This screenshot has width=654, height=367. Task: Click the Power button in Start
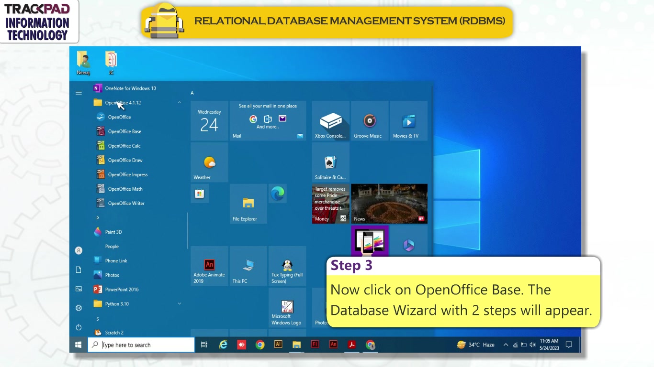point(79,327)
